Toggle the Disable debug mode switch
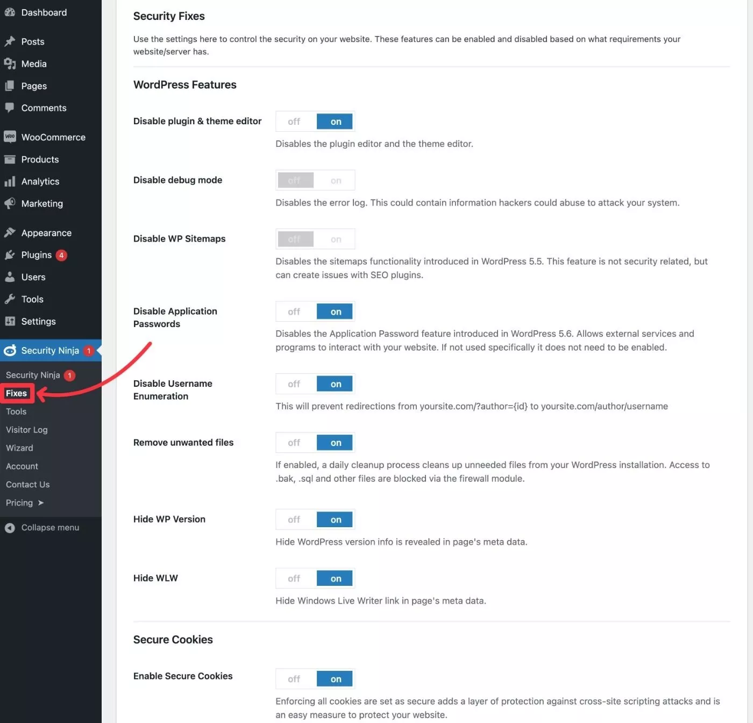Screen dimensions: 753x723 coord(315,180)
